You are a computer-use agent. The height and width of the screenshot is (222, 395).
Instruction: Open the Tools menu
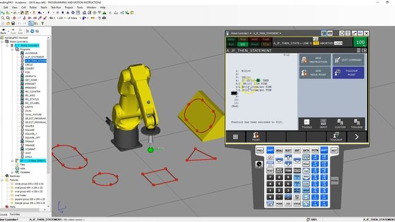[x=80, y=7]
